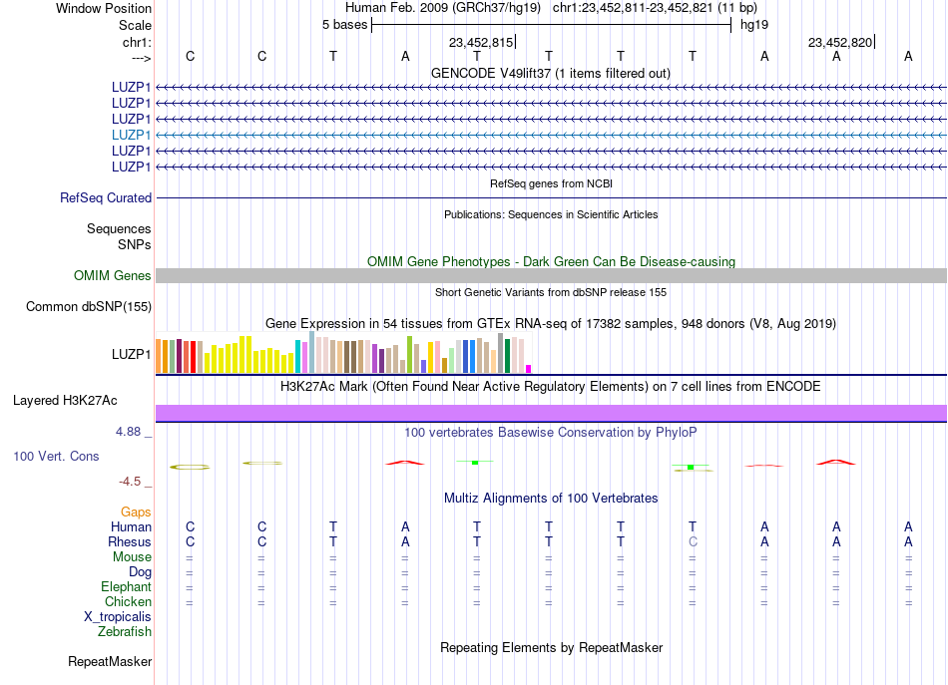Click the OMIM Gene Phenotypes green title

pyautogui.click(x=551, y=261)
